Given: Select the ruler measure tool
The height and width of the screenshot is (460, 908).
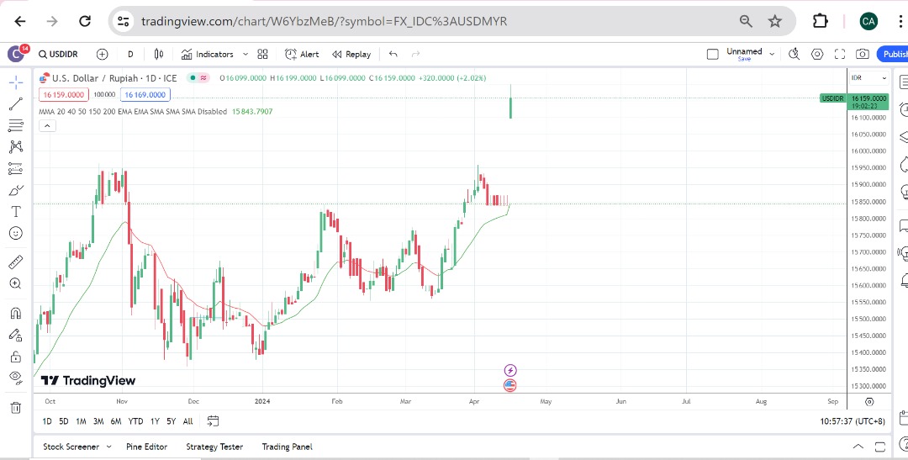Looking at the screenshot, I should [x=16, y=262].
